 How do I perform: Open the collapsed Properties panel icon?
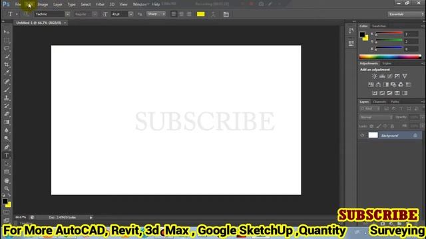pos(351,42)
